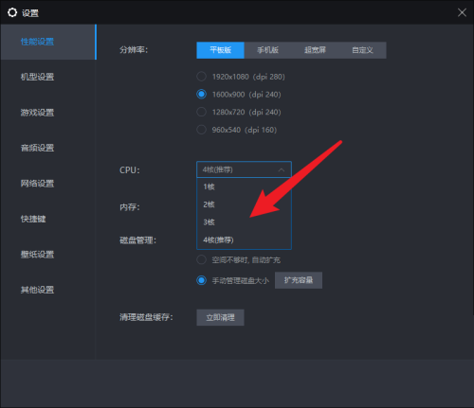Click the 清理磁盘缓存 label
Viewport: 474px width, 408px height.
(x=146, y=317)
